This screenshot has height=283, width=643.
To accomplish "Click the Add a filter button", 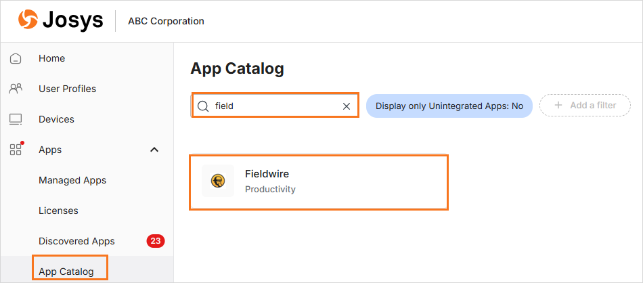I will point(585,106).
